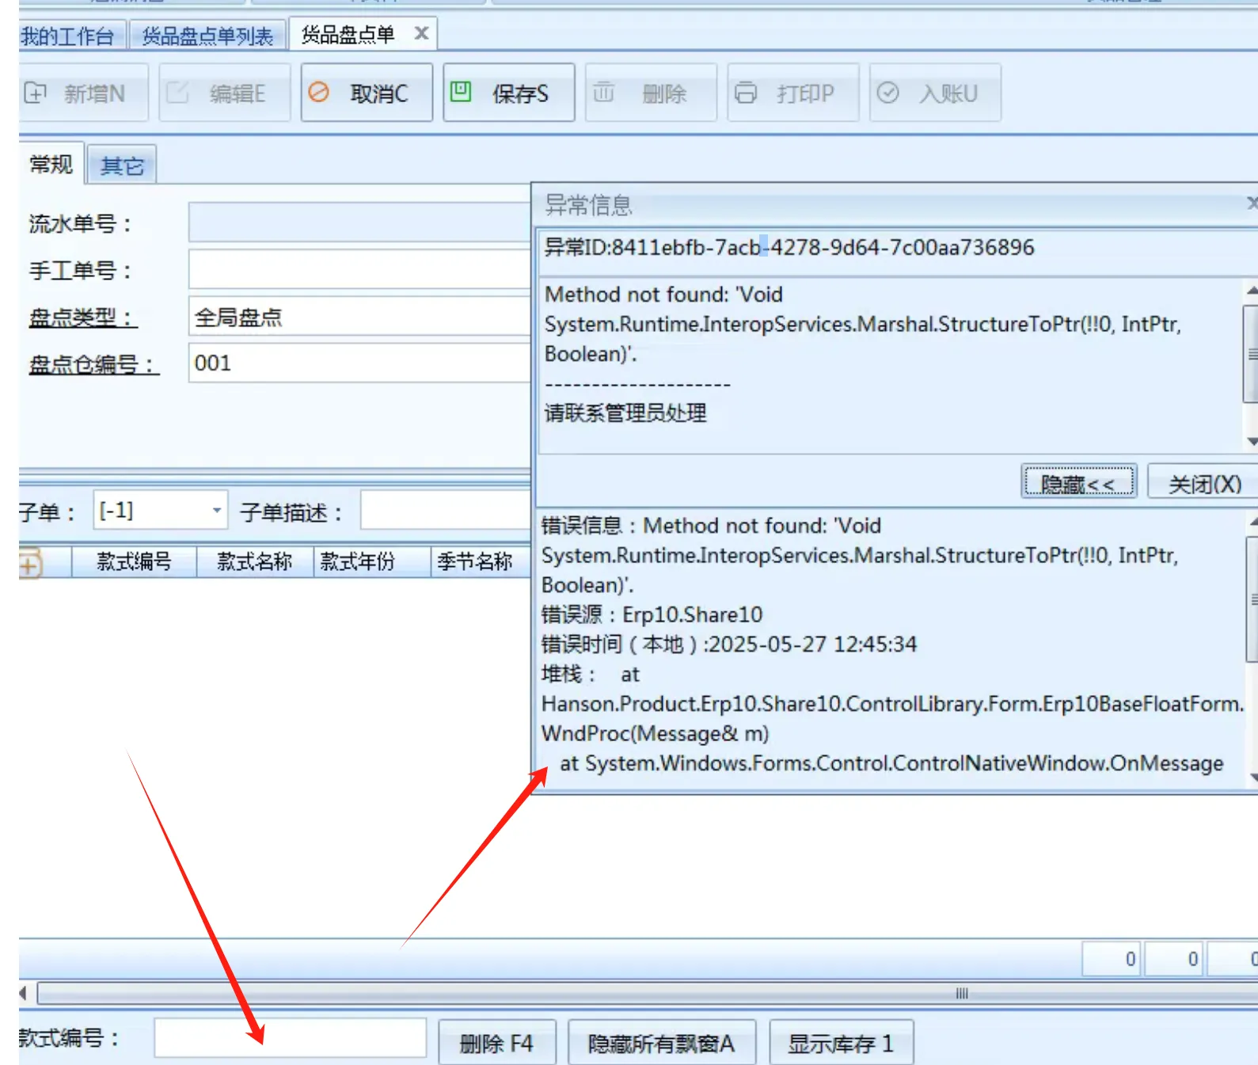Image resolution: width=1258 pixels, height=1065 pixels.
Task: Click the 删除 F4 button
Action: pos(496,1043)
